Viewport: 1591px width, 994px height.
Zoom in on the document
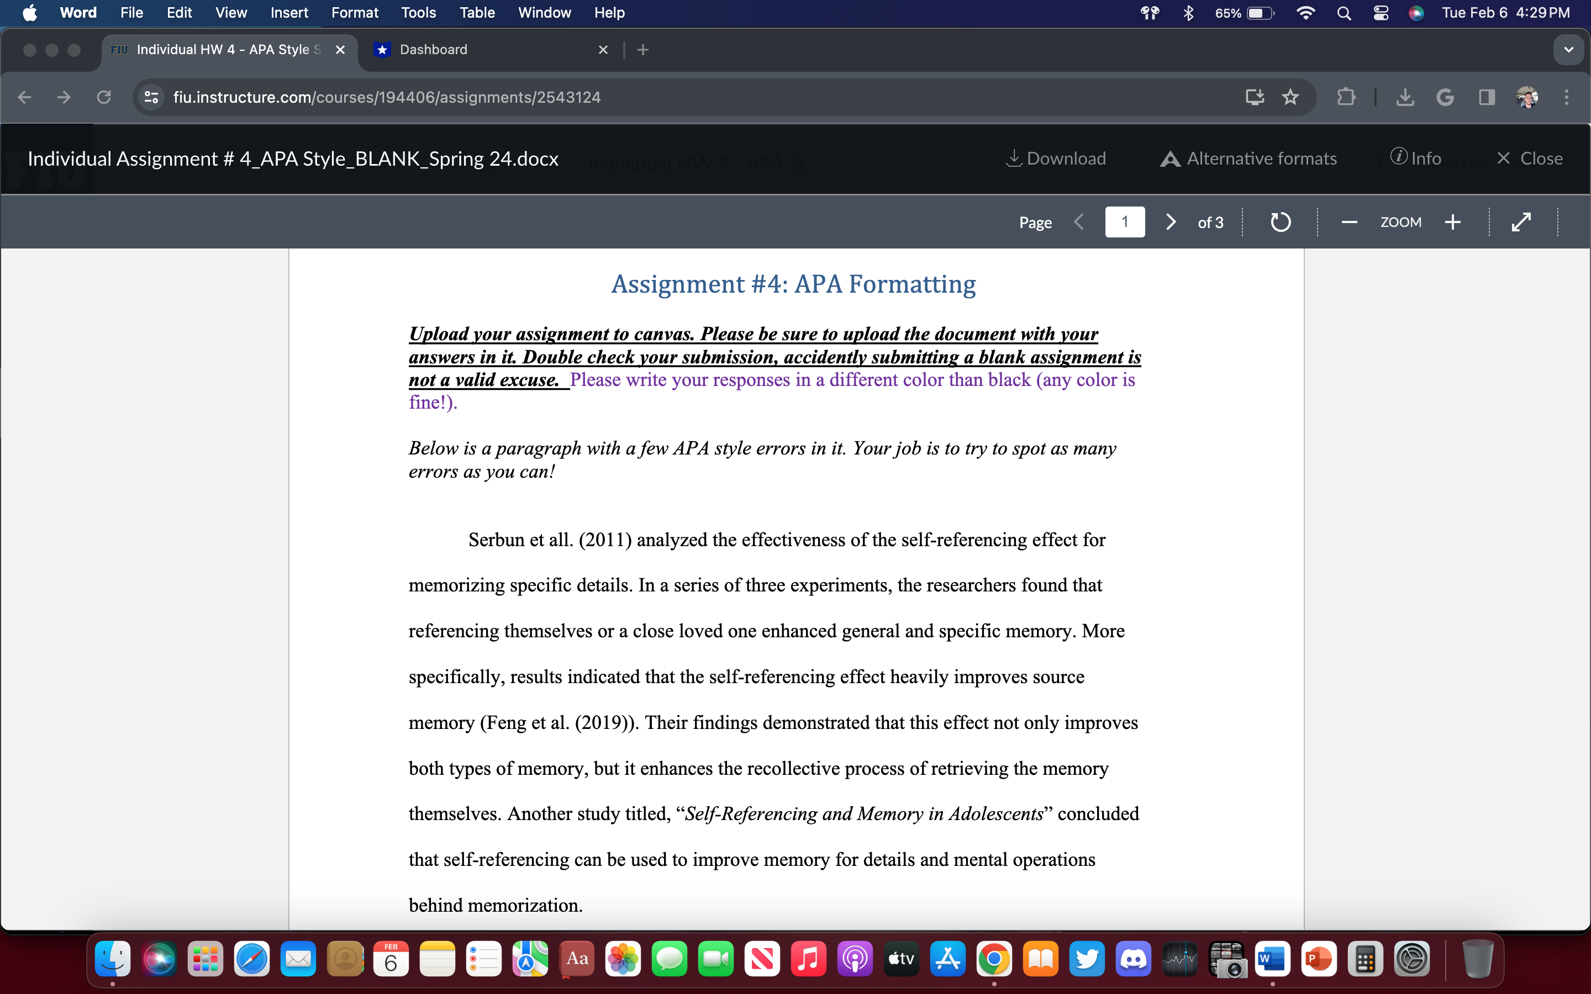click(x=1453, y=221)
